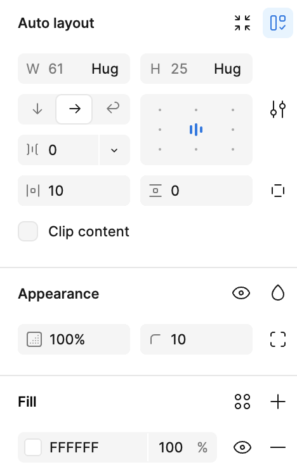This screenshot has width=297, height=474.
Task: Select vertical layout direction arrow
Action: coord(37,109)
